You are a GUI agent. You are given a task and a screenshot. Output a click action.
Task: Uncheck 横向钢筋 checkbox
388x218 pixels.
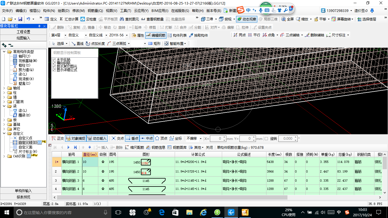pyautogui.click(x=54, y=63)
